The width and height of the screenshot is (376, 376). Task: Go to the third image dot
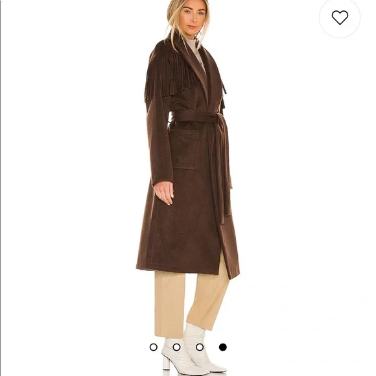[200, 347]
